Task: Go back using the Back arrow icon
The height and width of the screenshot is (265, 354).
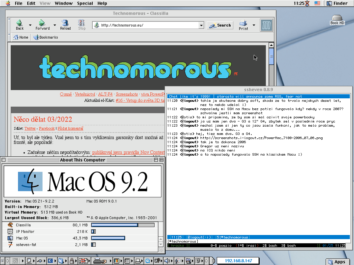Action: [x=20, y=23]
